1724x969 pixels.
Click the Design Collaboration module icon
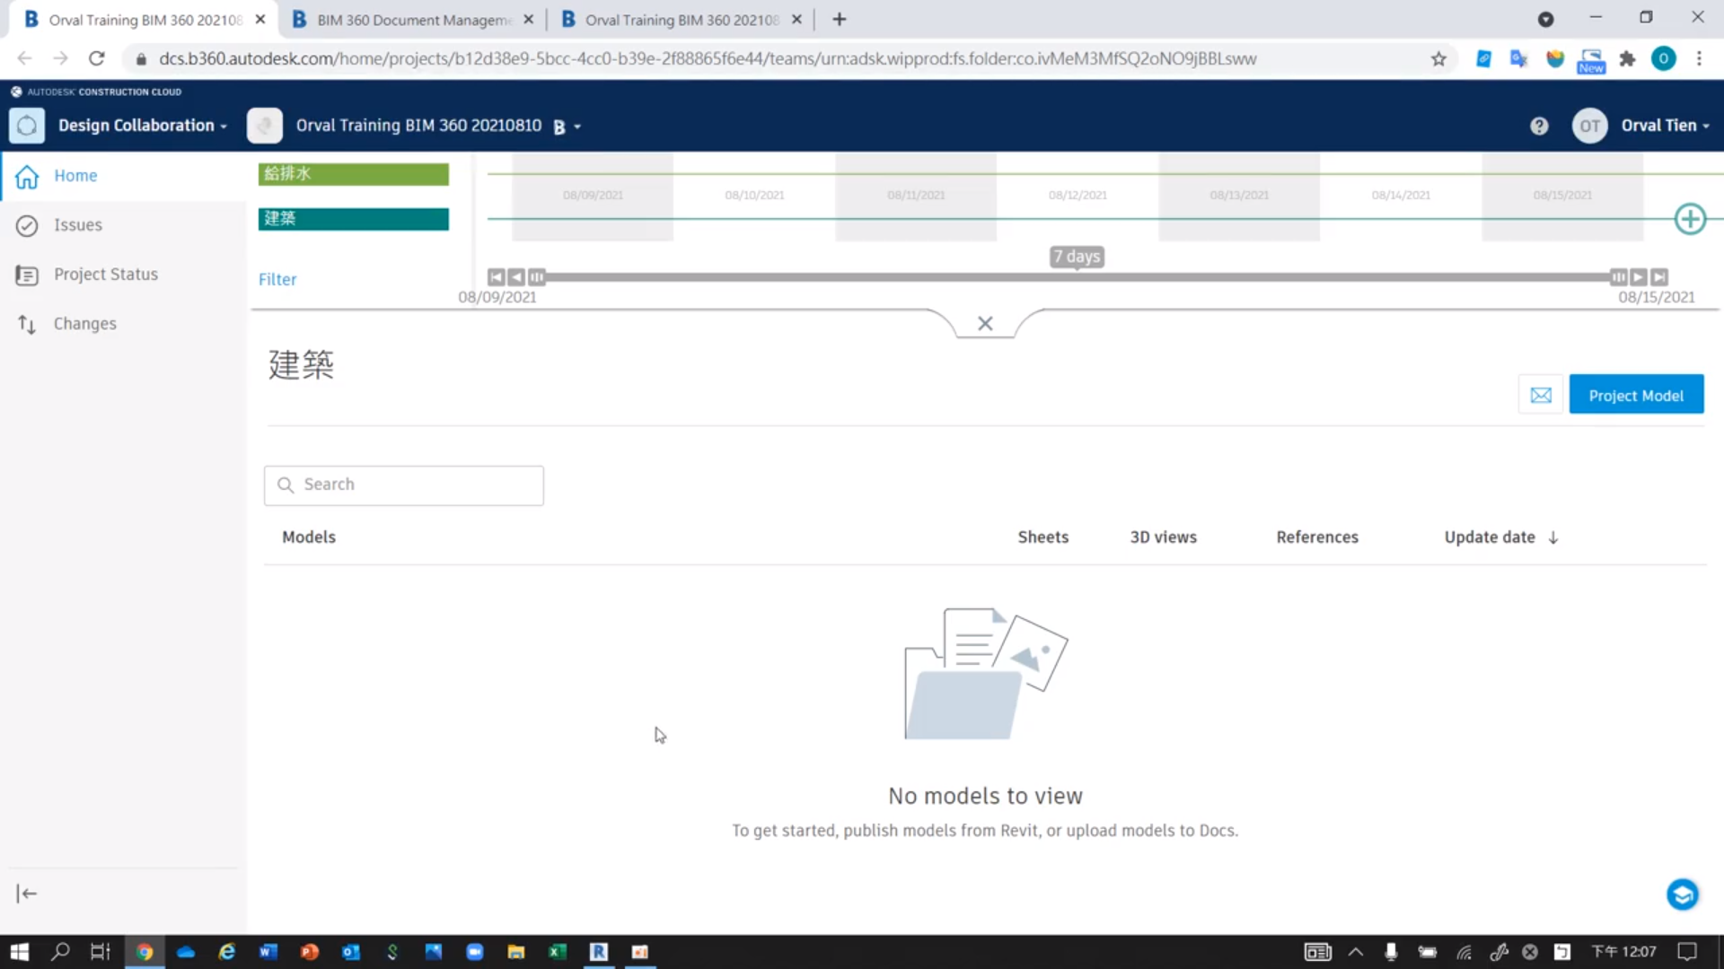pyautogui.click(x=27, y=126)
